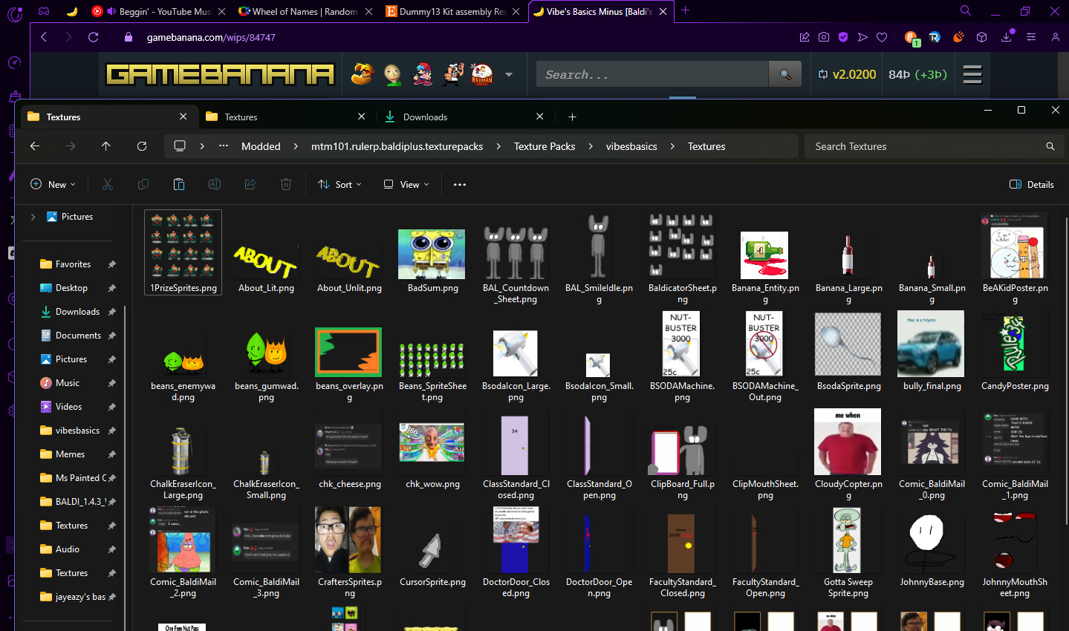Click the vibesbasics breadcrumb

[631, 146]
